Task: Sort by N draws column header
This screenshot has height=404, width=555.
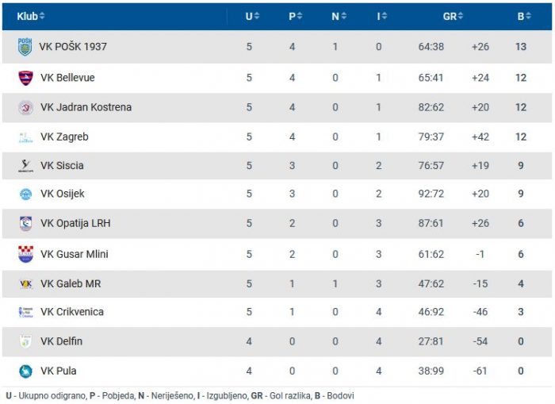Action: (x=339, y=16)
